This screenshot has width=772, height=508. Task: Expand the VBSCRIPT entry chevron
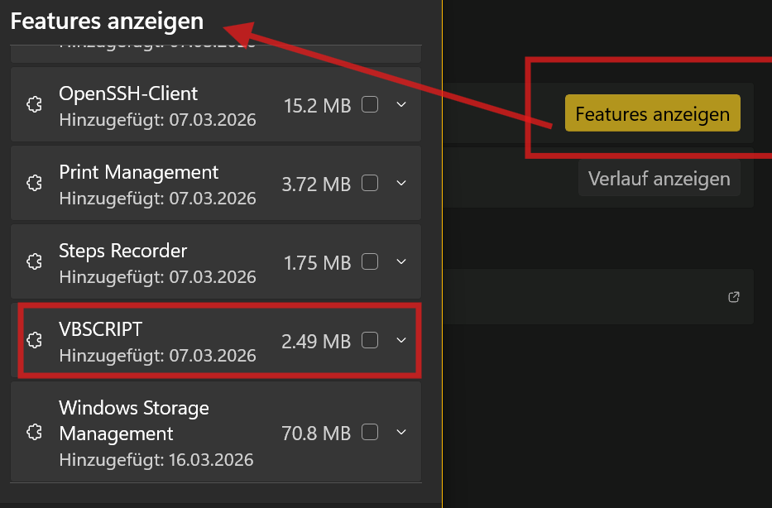tap(401, 340)
